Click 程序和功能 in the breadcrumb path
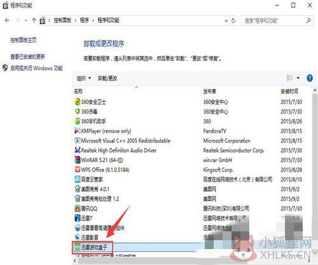 tap(108, 20)
